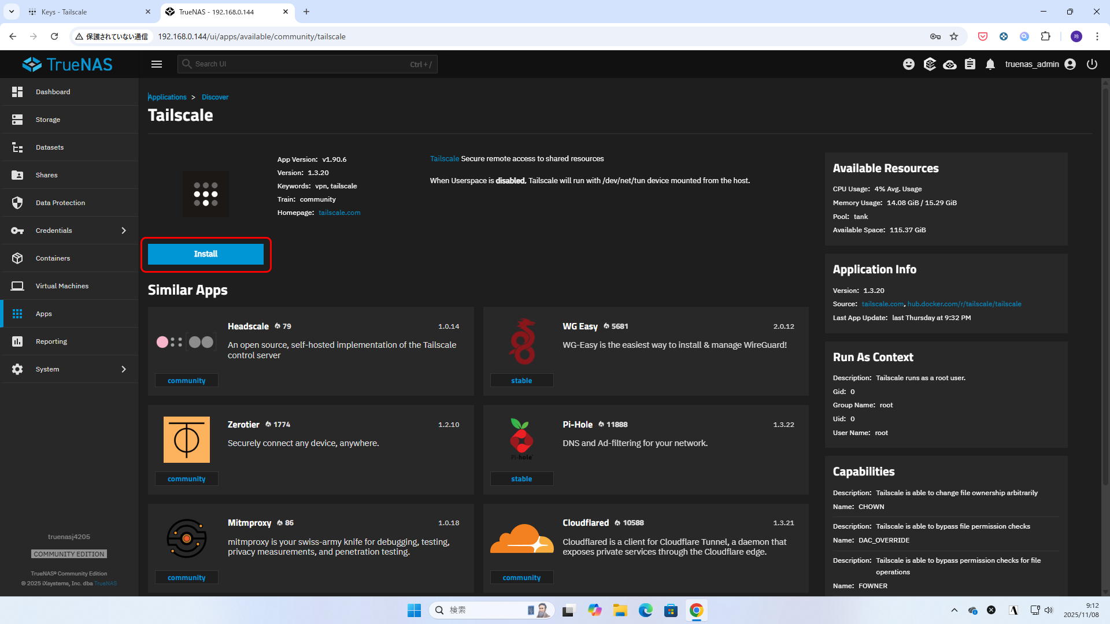Open File Explorer from the taskbar
This screenshot has height=624, width=1110.
coord(620,610)
